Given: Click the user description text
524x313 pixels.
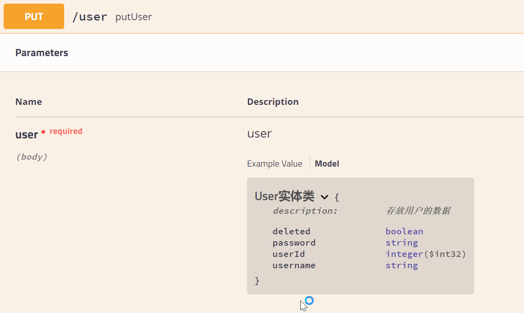Looking at the screenshot, I should tap(260, 134).
